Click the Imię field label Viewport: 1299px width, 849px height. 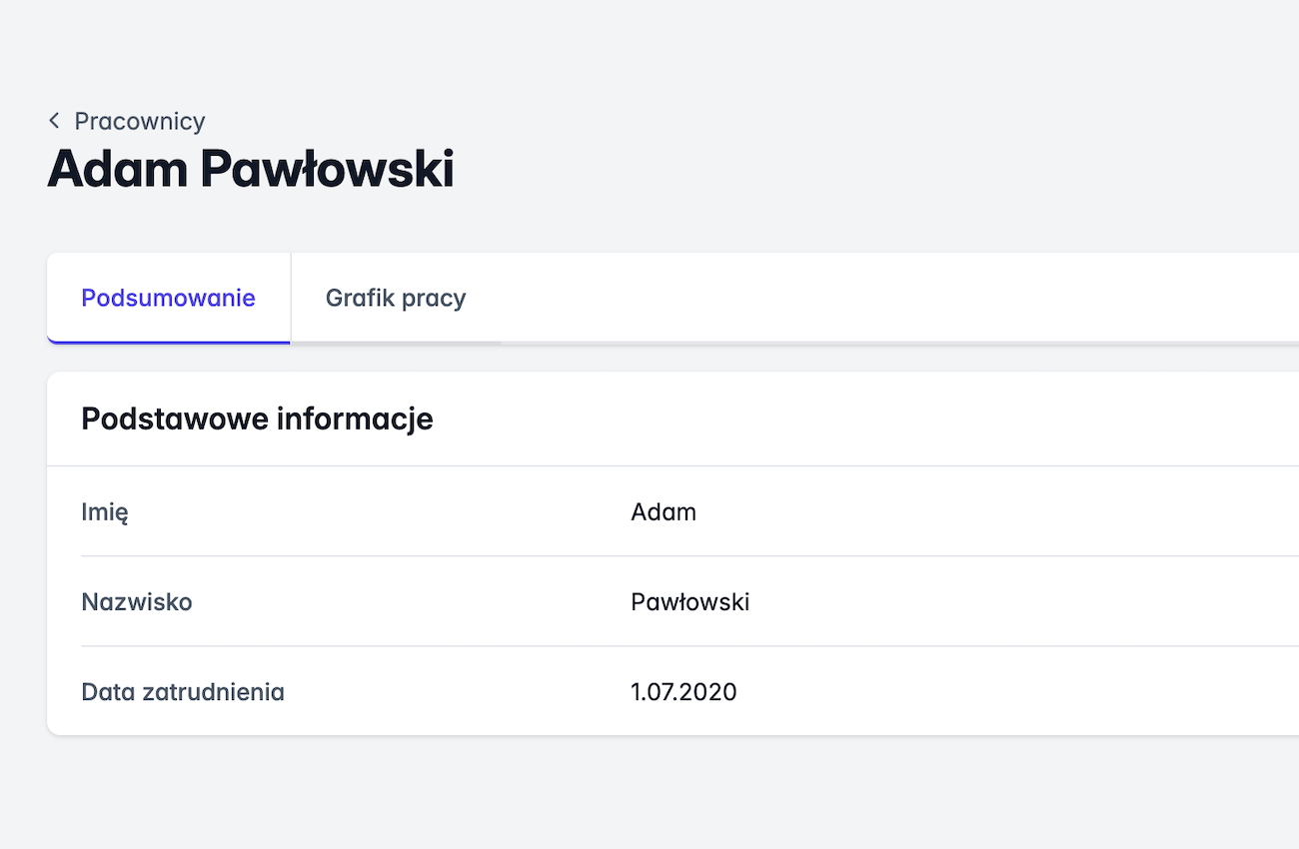[105, 512]
